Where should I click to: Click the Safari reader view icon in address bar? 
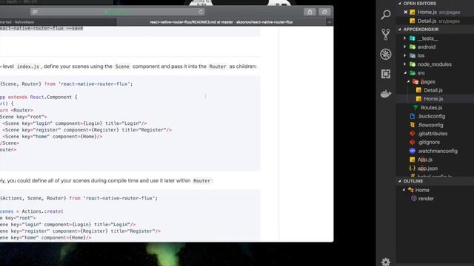click(35, 12)
